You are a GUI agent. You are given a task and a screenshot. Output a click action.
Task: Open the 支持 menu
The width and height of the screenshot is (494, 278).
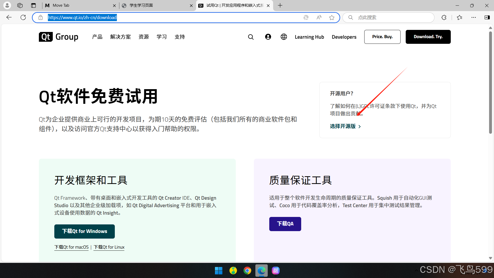click(x=180, y=37)
